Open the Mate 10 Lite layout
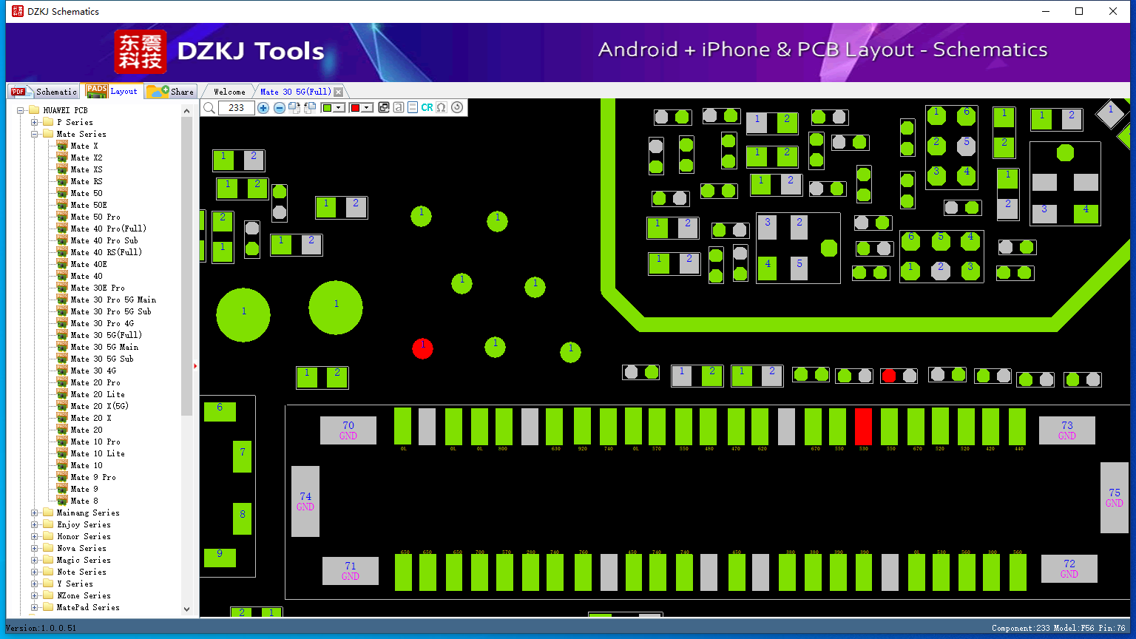The image size is (1136, 639). [98, 453]
